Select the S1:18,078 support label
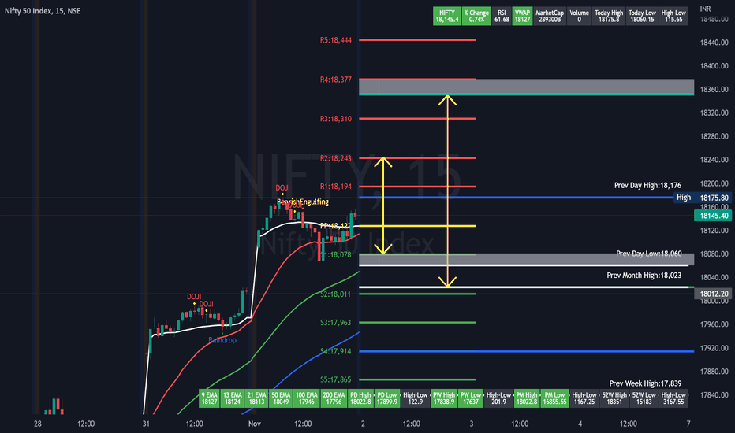735x433 pixels. [336, 254]
